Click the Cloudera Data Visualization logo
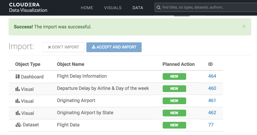Image resolution: width=257 pixels, height=135 pixels. [28, 8]
